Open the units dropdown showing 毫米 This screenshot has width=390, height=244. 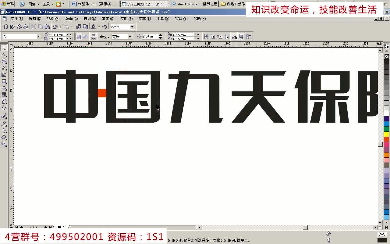pyautogui.click(x=130, y=36)
